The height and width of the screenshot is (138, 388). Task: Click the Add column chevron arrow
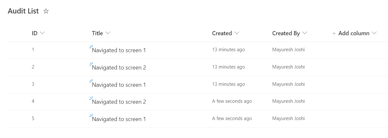(374, 33)
